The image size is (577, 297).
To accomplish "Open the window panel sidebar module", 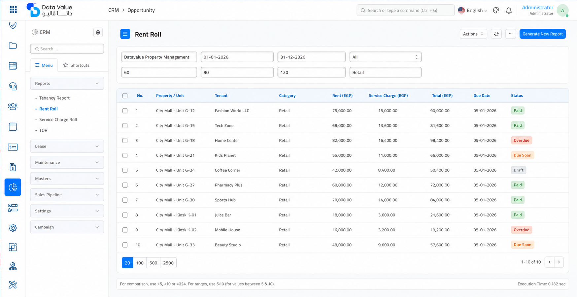I will (x=13, y=127).
